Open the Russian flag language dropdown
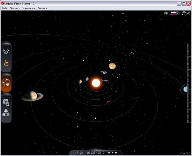The height and width of the screenshot is (156, 192). tap(175, 13)
